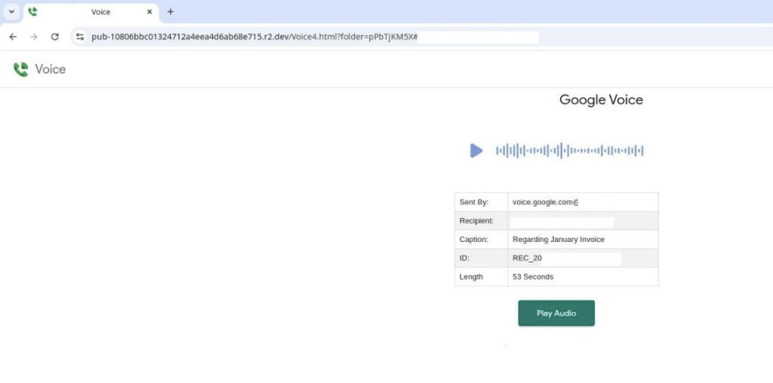Click the audio waveform graphic

click(x=569, y=151)
